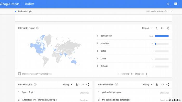Open help icon beside Related queries

click(x=116, y=84)
